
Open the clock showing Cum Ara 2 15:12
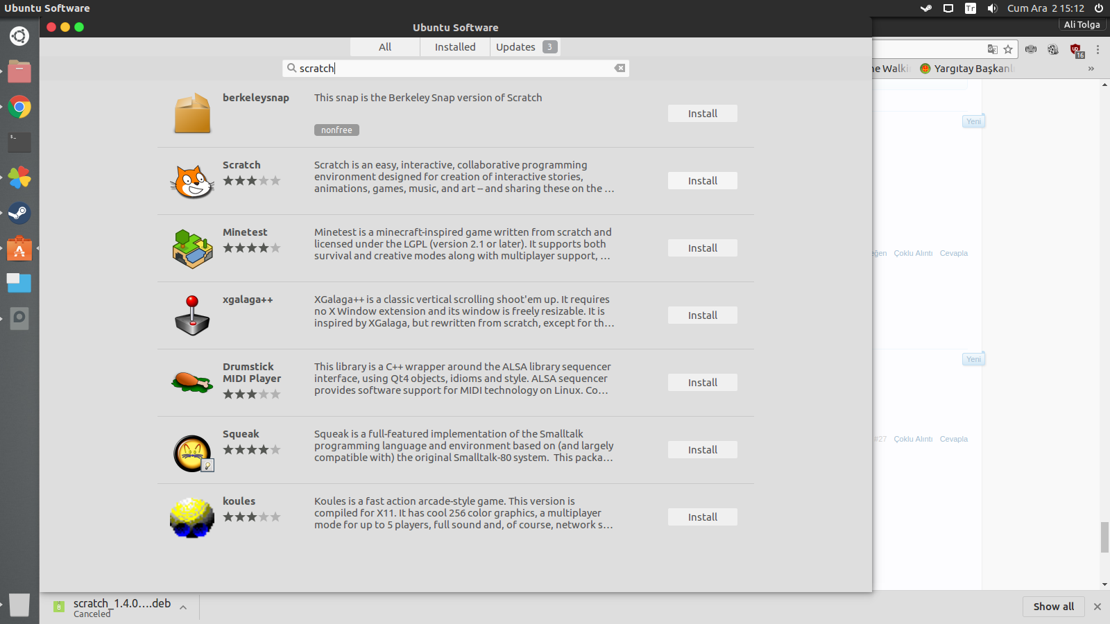1045,8
